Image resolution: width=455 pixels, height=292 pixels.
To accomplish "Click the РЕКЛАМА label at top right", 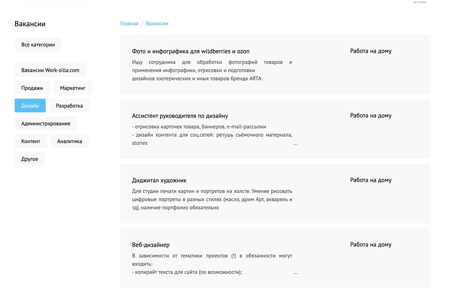I will (x=419, y=2).
